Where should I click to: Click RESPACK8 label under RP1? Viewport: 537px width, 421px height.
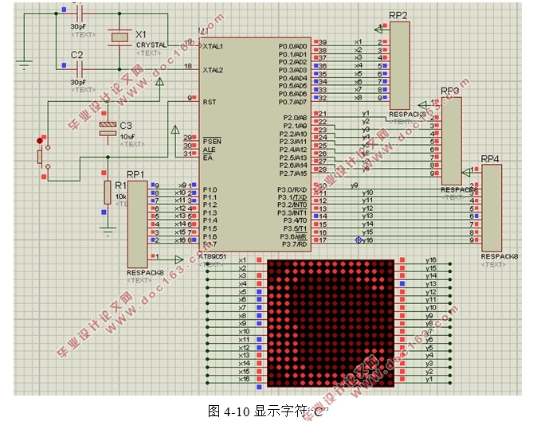pos(145,273)
